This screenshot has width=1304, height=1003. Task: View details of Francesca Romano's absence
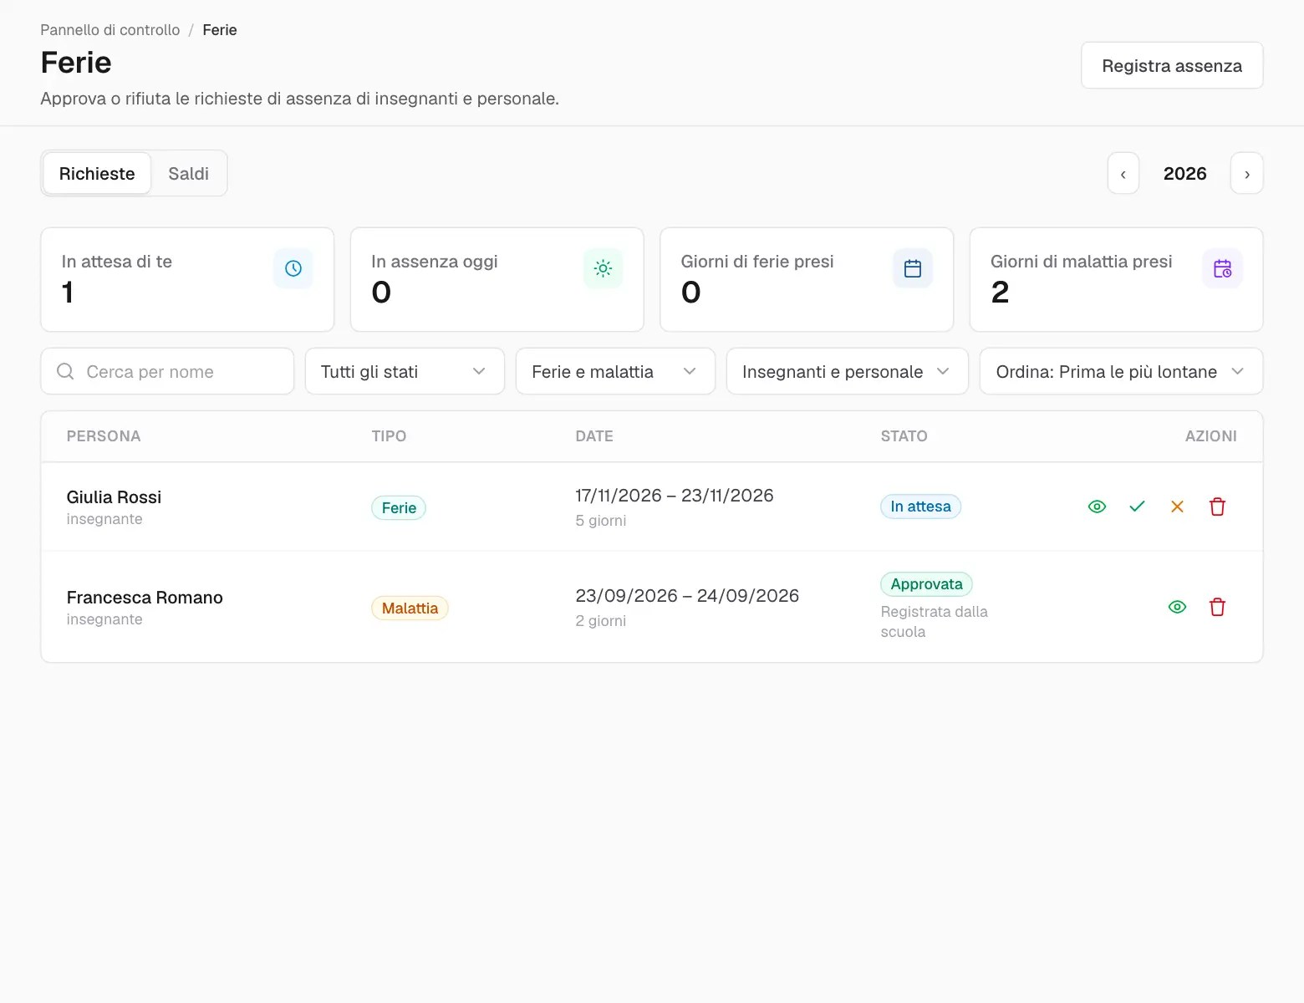tap(1177, 607)
